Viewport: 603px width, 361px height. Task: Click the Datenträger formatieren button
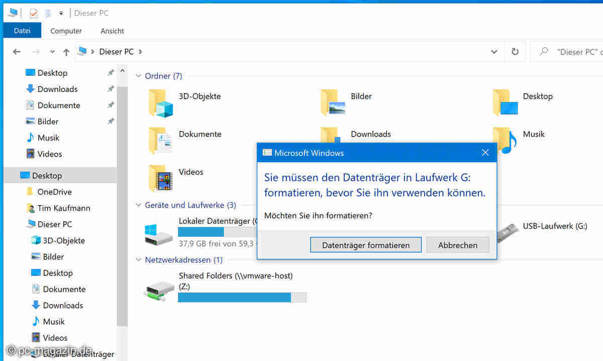(365, 245)
